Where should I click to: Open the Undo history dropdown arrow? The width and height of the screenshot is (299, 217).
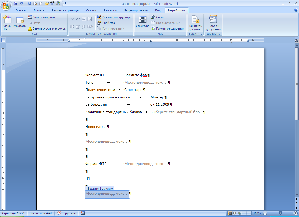pos(25,3)
